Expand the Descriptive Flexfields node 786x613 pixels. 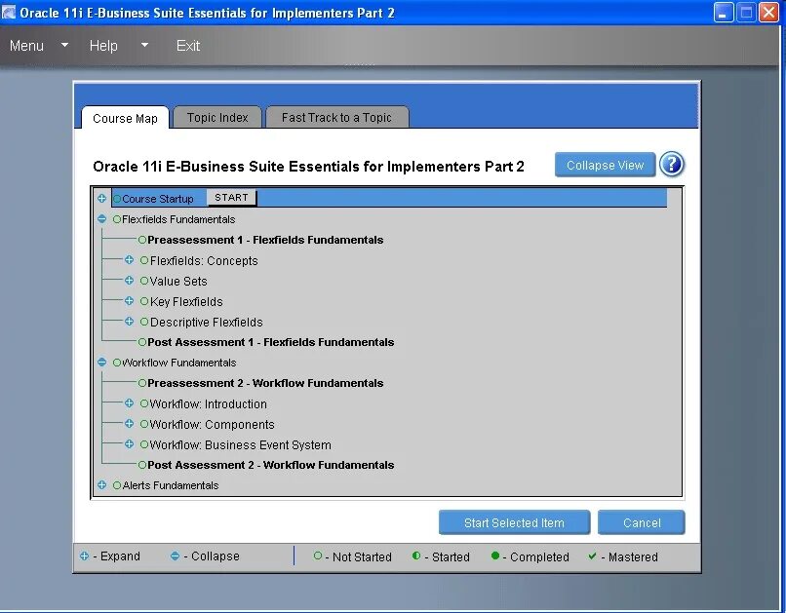coord(130,322)
